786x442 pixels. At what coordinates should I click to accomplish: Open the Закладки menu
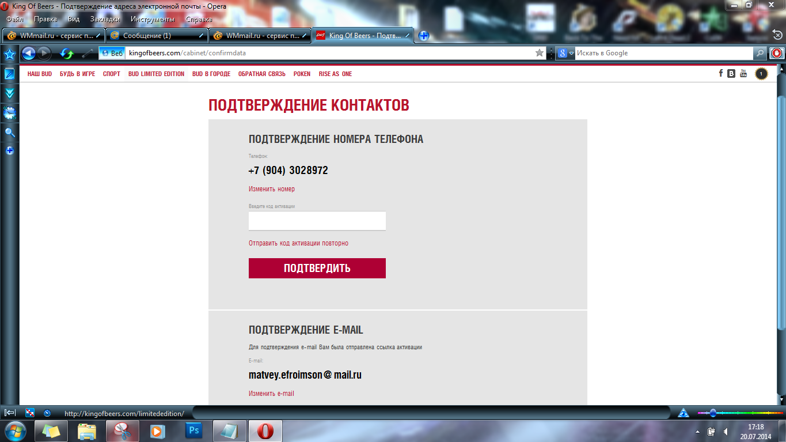click(x=105, y=19)
